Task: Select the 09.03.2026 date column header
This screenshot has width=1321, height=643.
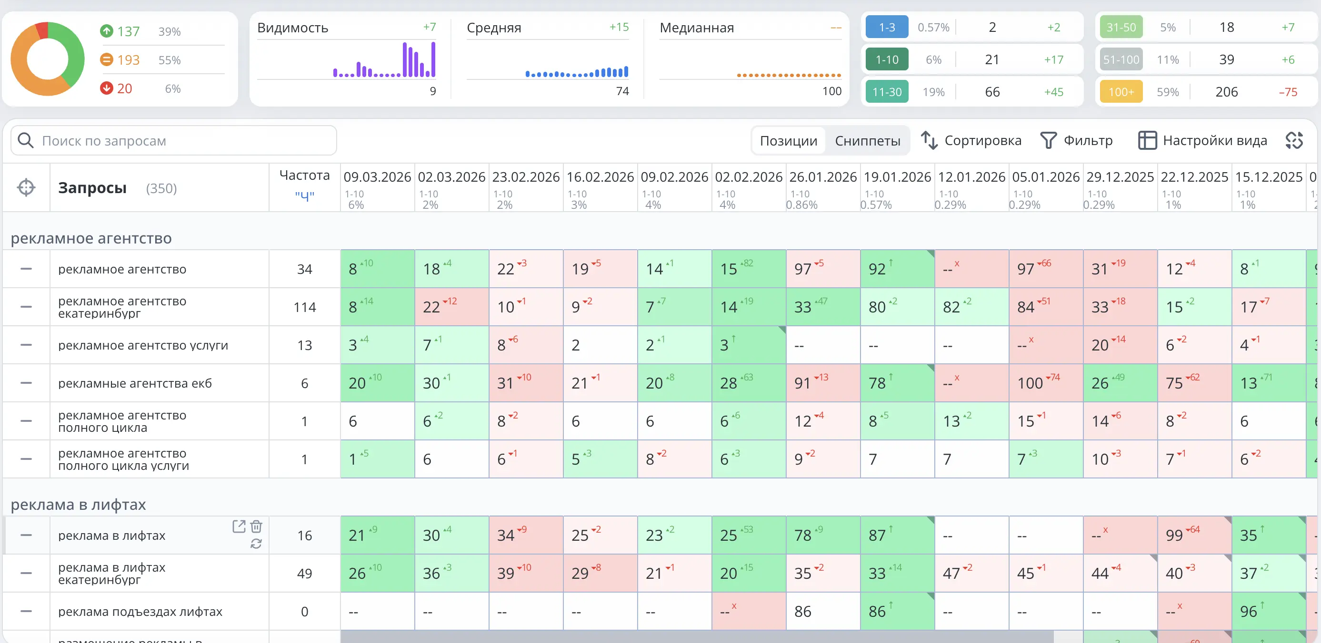Action: click(378, 177)
